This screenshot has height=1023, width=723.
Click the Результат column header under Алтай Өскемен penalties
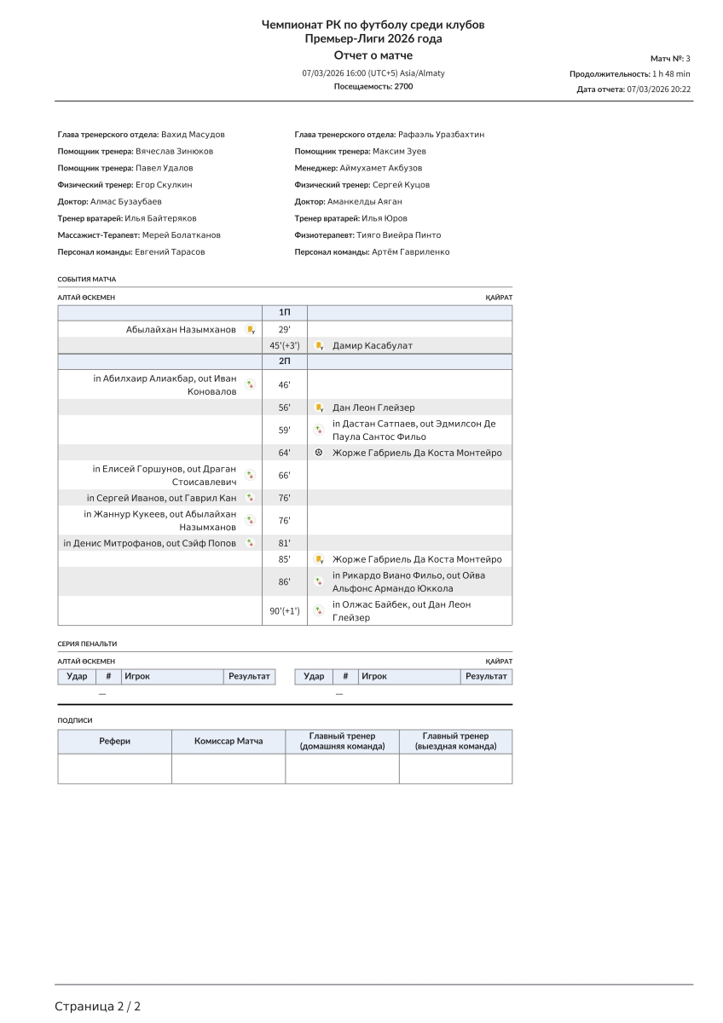click(249, 676)
